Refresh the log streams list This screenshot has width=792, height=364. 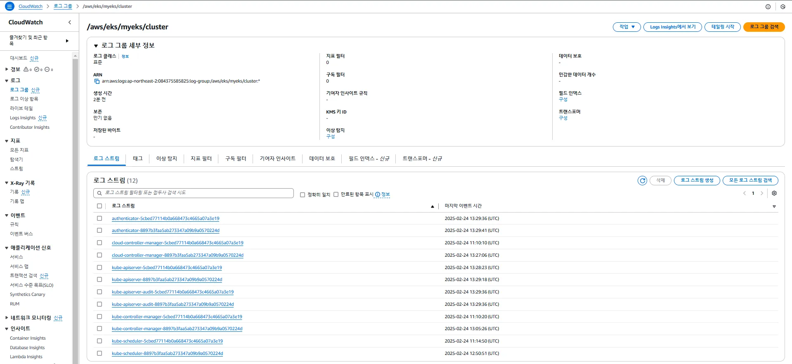click(x=642, y=180)
